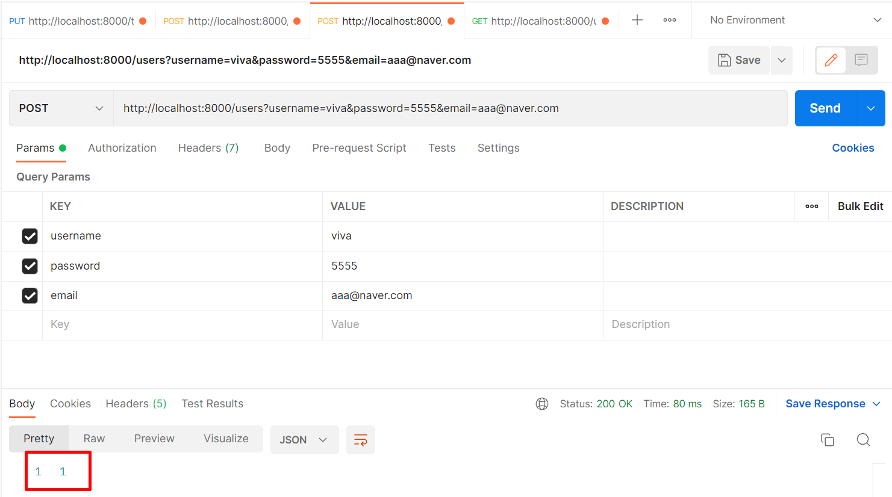Click the empty Value field
This screenshot has height=497, width=892.
[463, 325]
